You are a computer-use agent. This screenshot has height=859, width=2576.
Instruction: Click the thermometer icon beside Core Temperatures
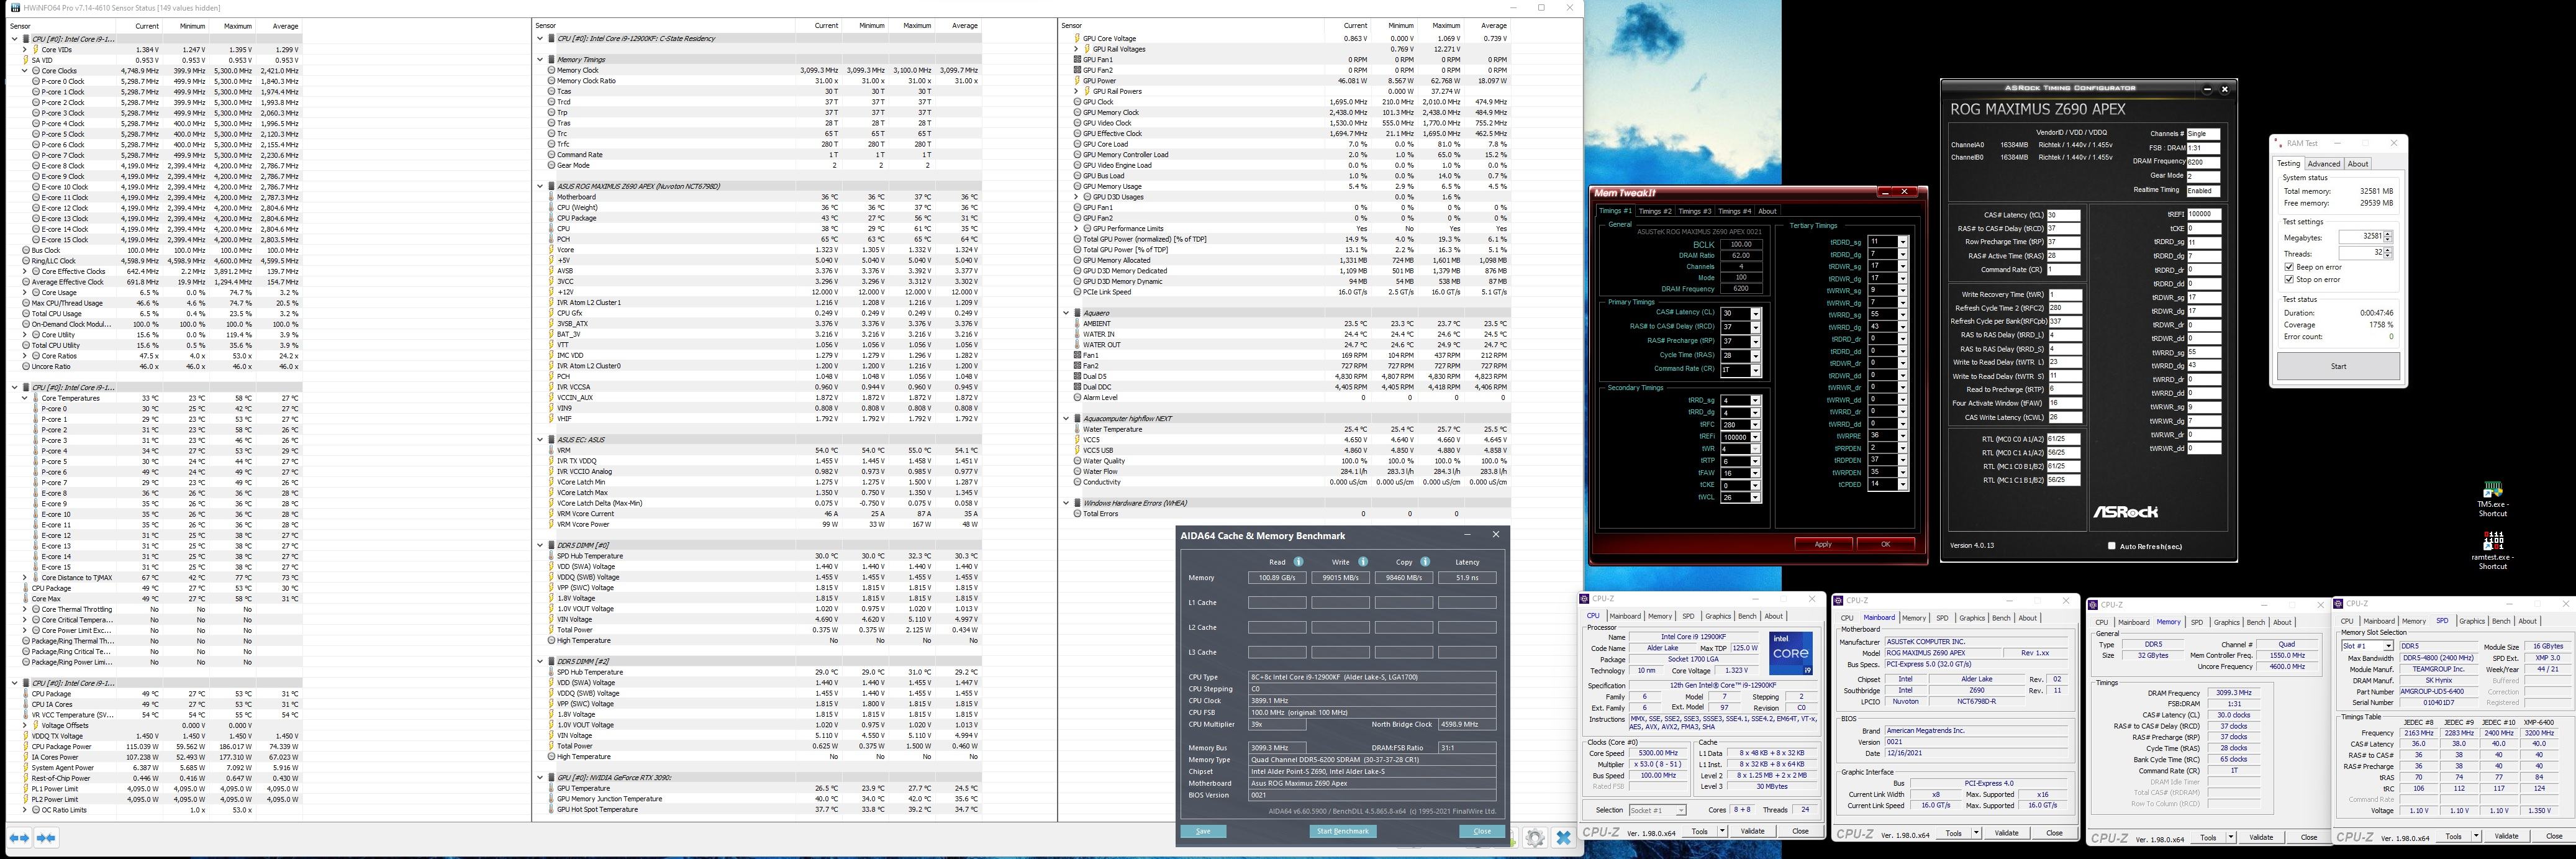[36, 398]
